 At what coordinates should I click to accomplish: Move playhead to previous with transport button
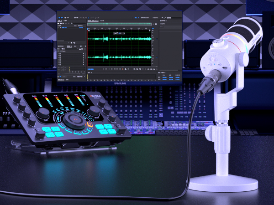[112, 69]
